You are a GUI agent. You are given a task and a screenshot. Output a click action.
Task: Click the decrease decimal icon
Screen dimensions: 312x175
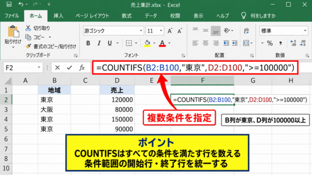[x=303, y=43]
